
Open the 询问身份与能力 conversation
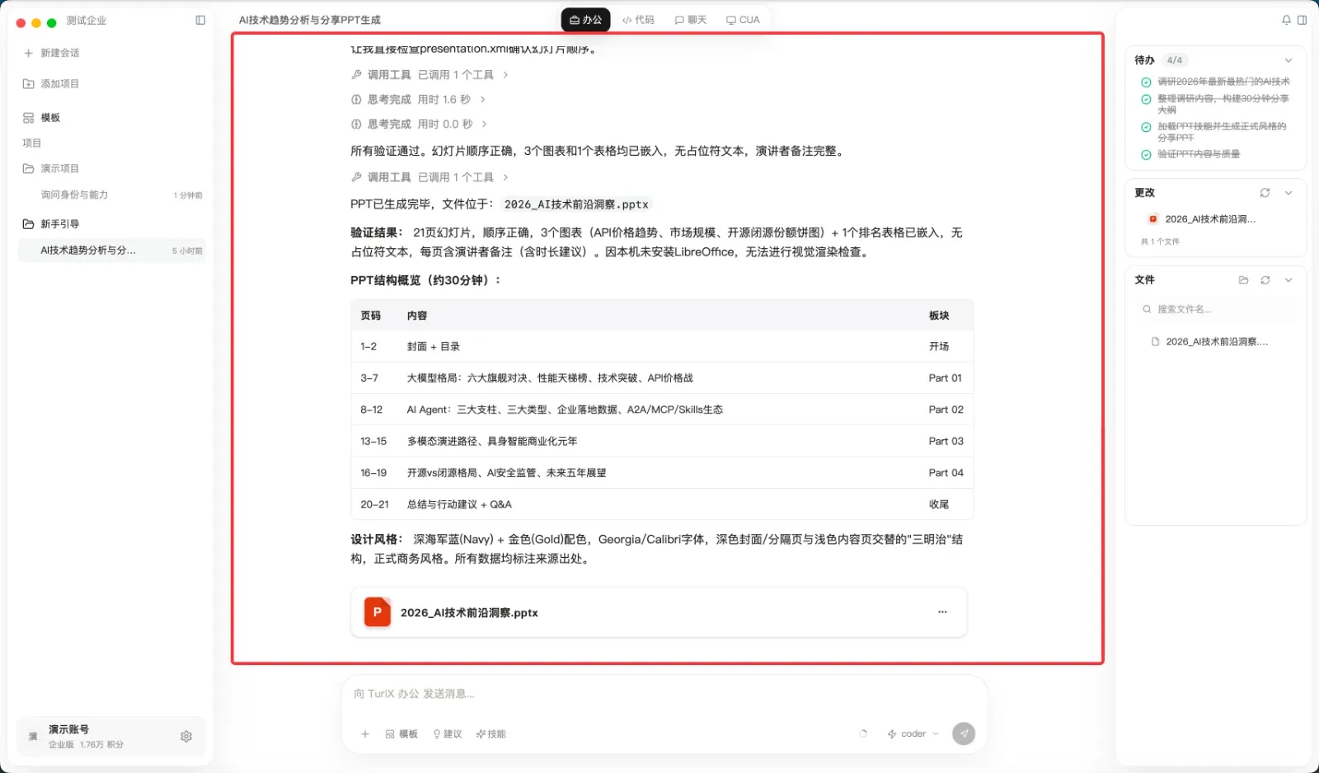[x=111, y=195]
